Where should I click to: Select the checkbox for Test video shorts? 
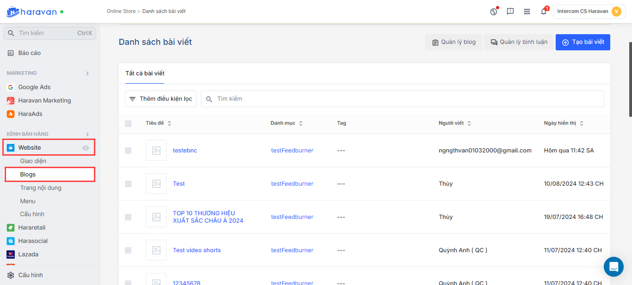(128, 250)
